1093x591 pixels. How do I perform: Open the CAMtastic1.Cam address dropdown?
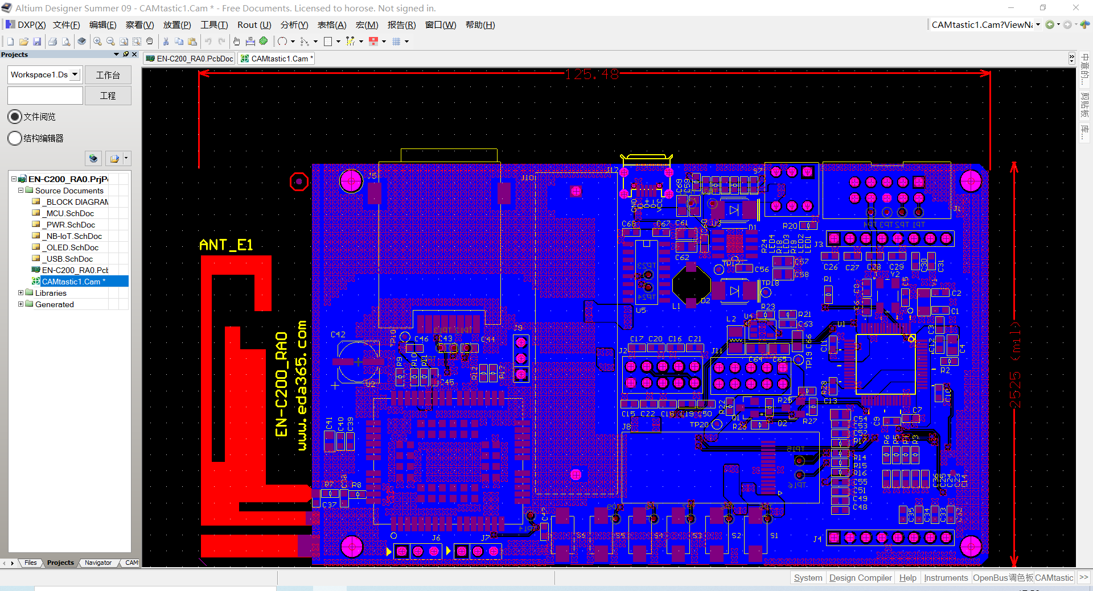coord(1038,24)
